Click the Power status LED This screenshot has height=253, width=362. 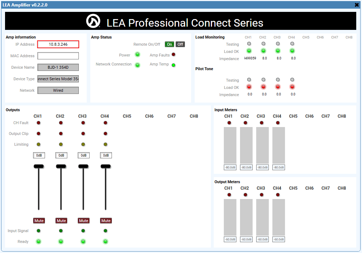tap(137, 54)
